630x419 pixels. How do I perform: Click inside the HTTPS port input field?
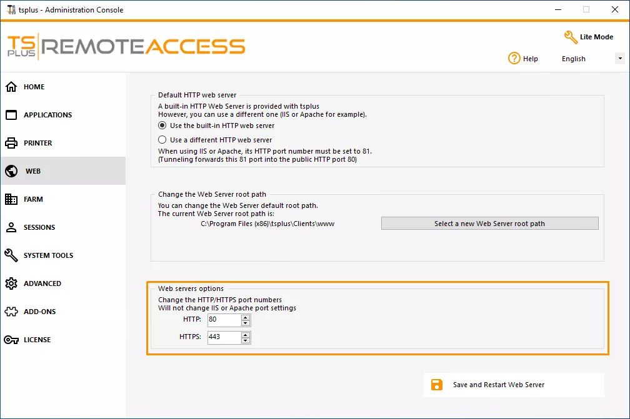[x=225, y=337]
